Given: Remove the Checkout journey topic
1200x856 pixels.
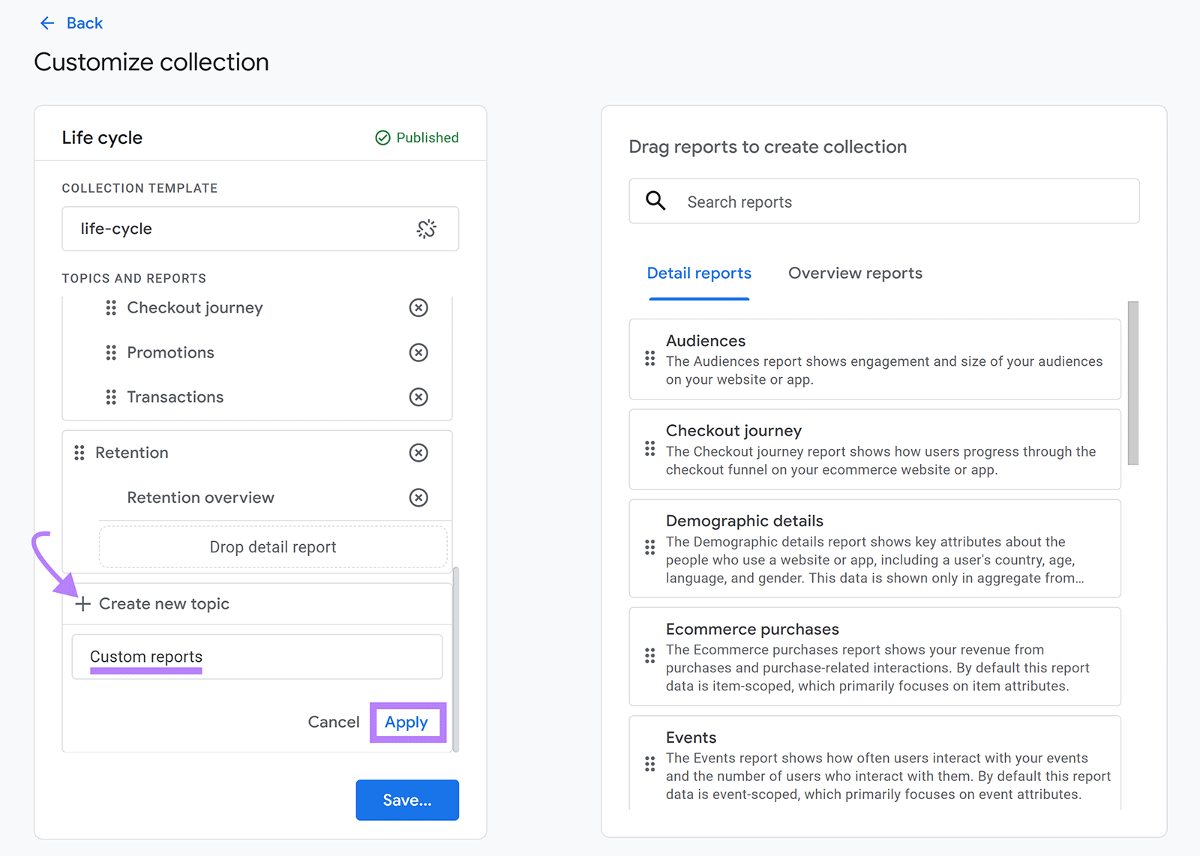Looking at the screenshot, I should pos(418,307).
